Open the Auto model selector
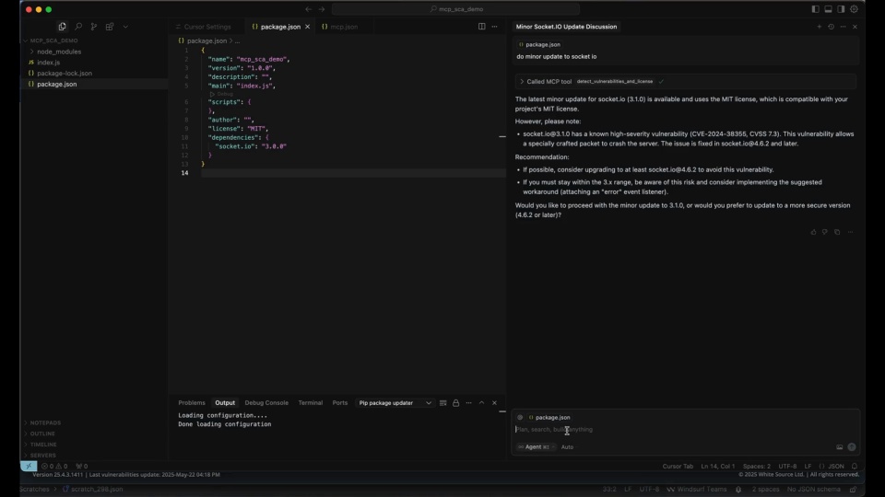885x497 pixels. pyautogui.click(x=567, y=447)
